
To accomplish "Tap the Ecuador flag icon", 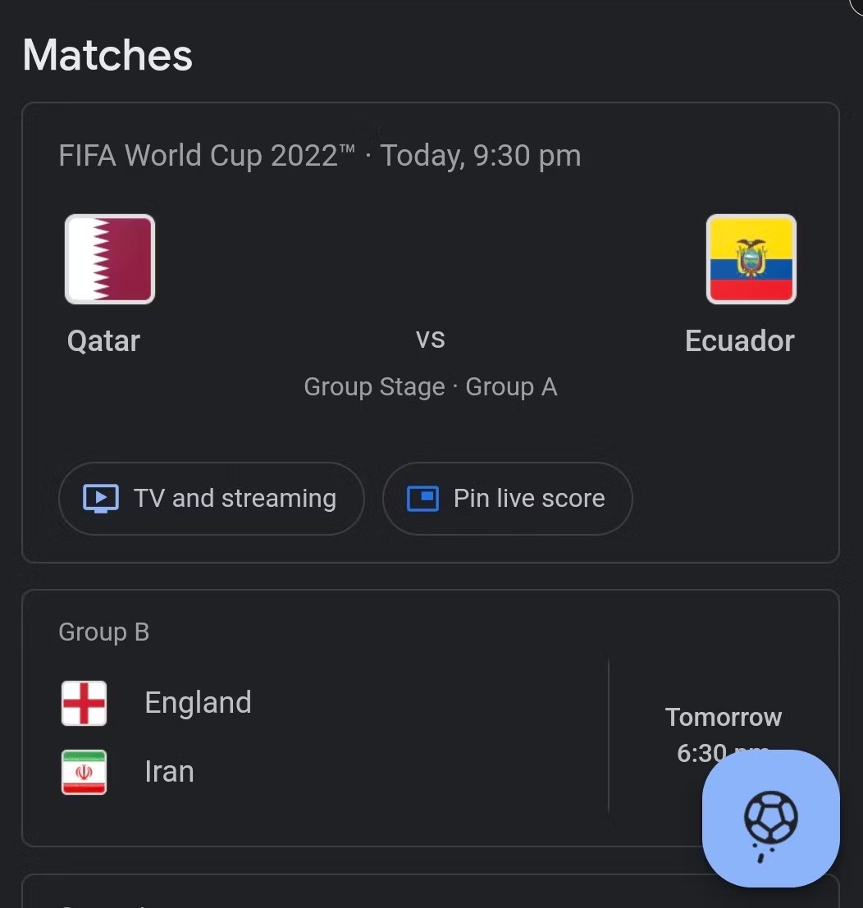I will click(x=751, y=259).
